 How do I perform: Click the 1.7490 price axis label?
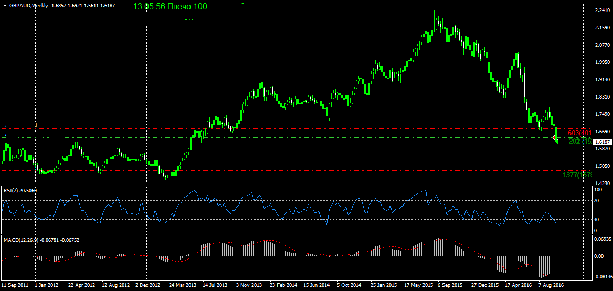pyautogui.click(x=603, y=114)
